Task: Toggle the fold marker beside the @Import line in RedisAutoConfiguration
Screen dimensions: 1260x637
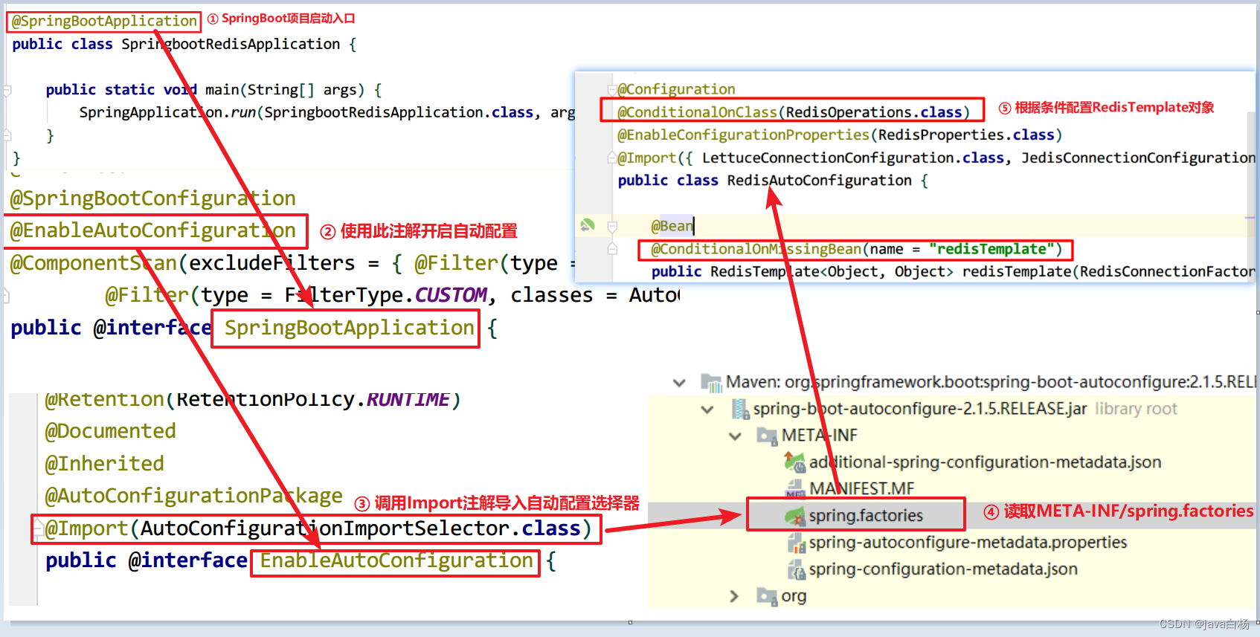Action: click(x=612, y=158)
